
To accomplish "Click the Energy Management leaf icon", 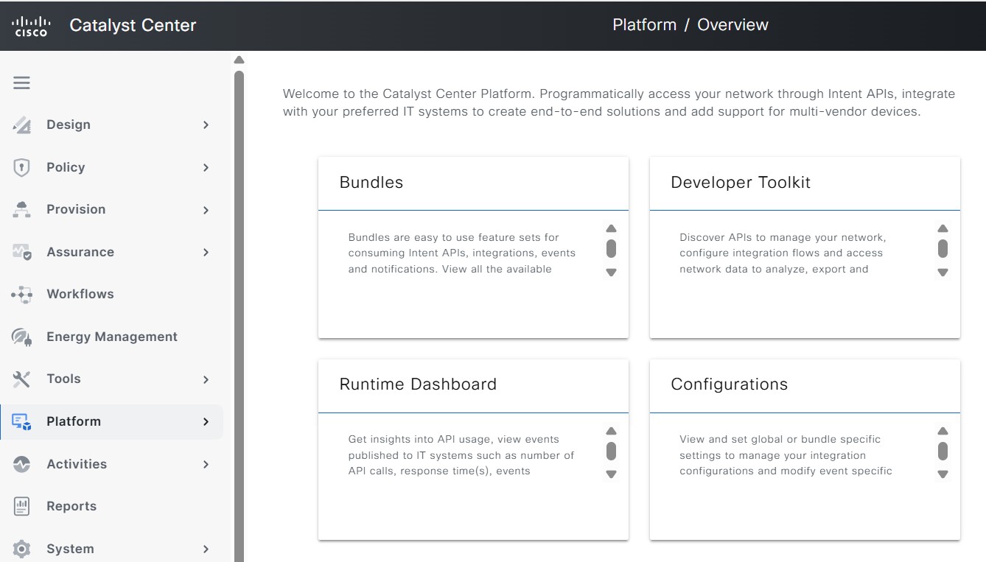I will (21, 336).
